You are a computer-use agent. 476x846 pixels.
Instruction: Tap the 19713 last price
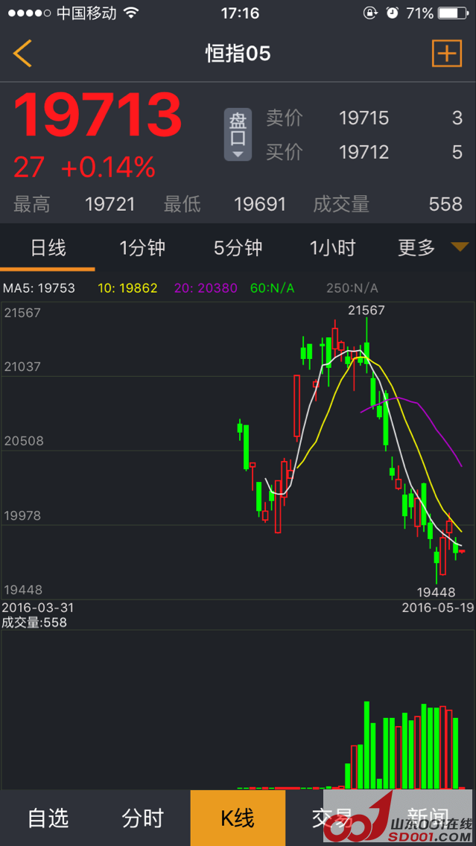(98, 115)
